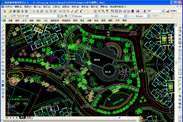Select the Rectangle draw tool

tap(3, 42)
